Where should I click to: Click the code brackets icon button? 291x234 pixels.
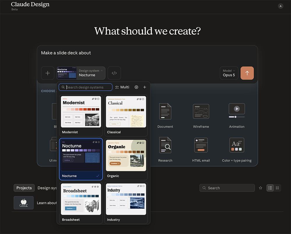coord(114,73)
